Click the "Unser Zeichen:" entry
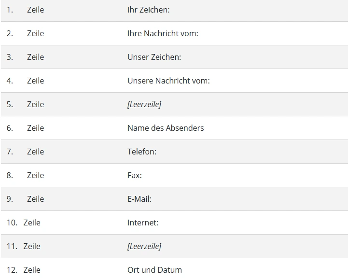 (154, 57)
